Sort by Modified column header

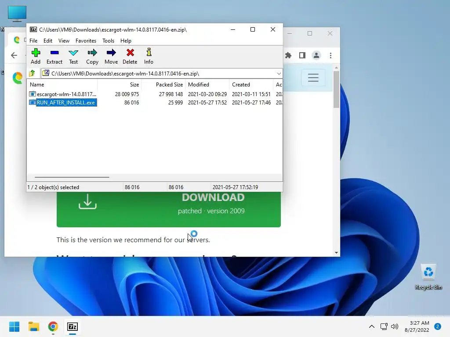207,85
